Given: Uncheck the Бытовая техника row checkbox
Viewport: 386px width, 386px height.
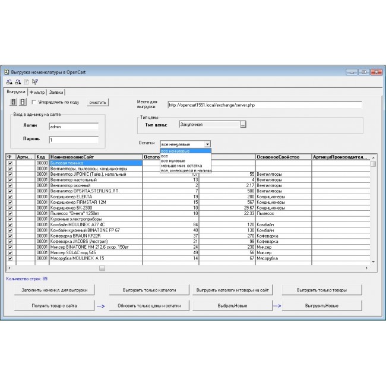Looking at the screenshot, I should tap(10, 163).
